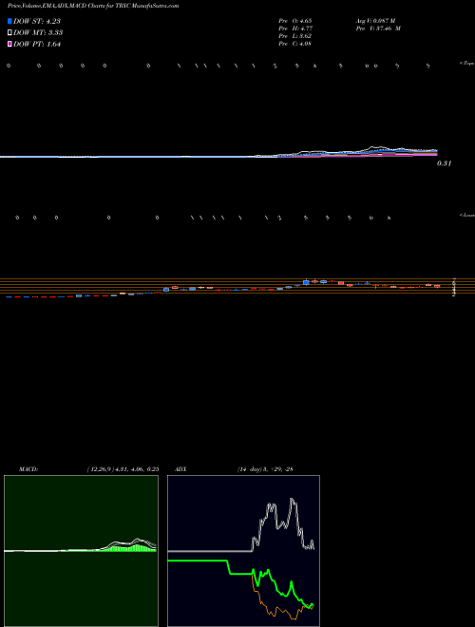Image resolution: width=475 pixels, height=627 pixels.
Task: Click the magenta DOW PT legend swatch
Action: click(9, 44)
